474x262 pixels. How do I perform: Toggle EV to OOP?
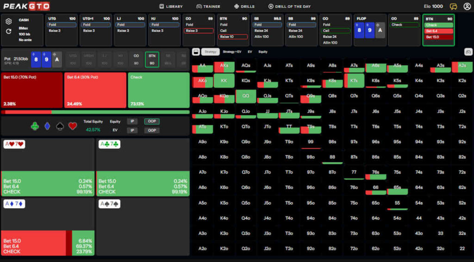[151, 130]
